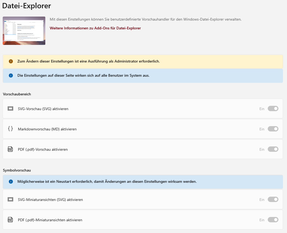Click the Markdownvorschau curly braces icon
Viewport: 287px width, 233px height.
(x=10, y=129)
